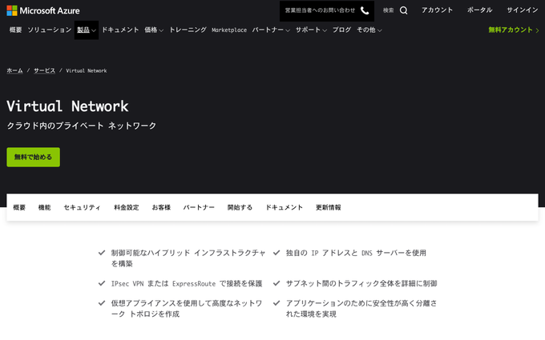
Task: Click checkmark beside 仮想アプライアンスを使用して
Action: [102, 303]
